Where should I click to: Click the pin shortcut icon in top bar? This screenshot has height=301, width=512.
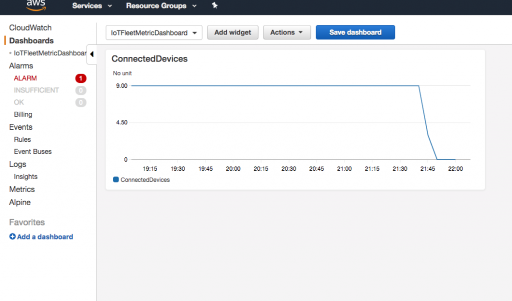[214, 5]
